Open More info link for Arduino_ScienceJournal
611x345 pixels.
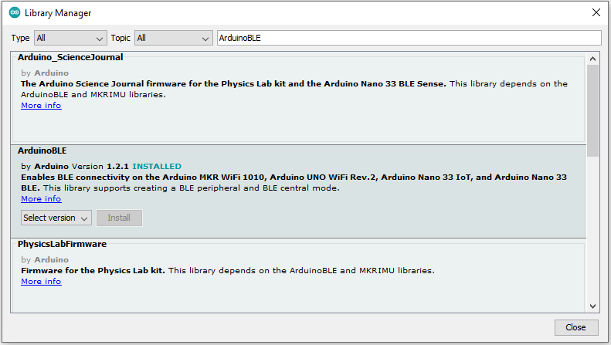[x=41, y=106]
